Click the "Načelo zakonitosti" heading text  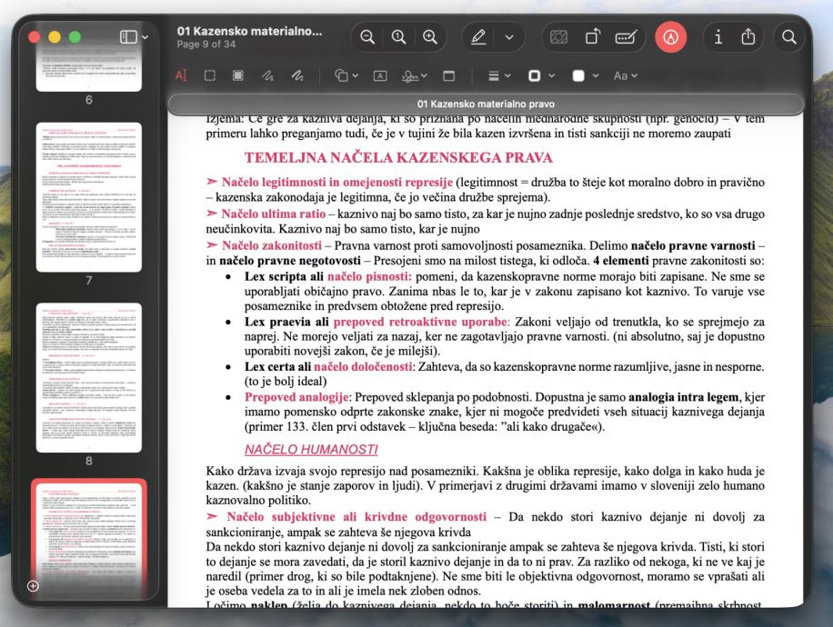click(272, 246)
